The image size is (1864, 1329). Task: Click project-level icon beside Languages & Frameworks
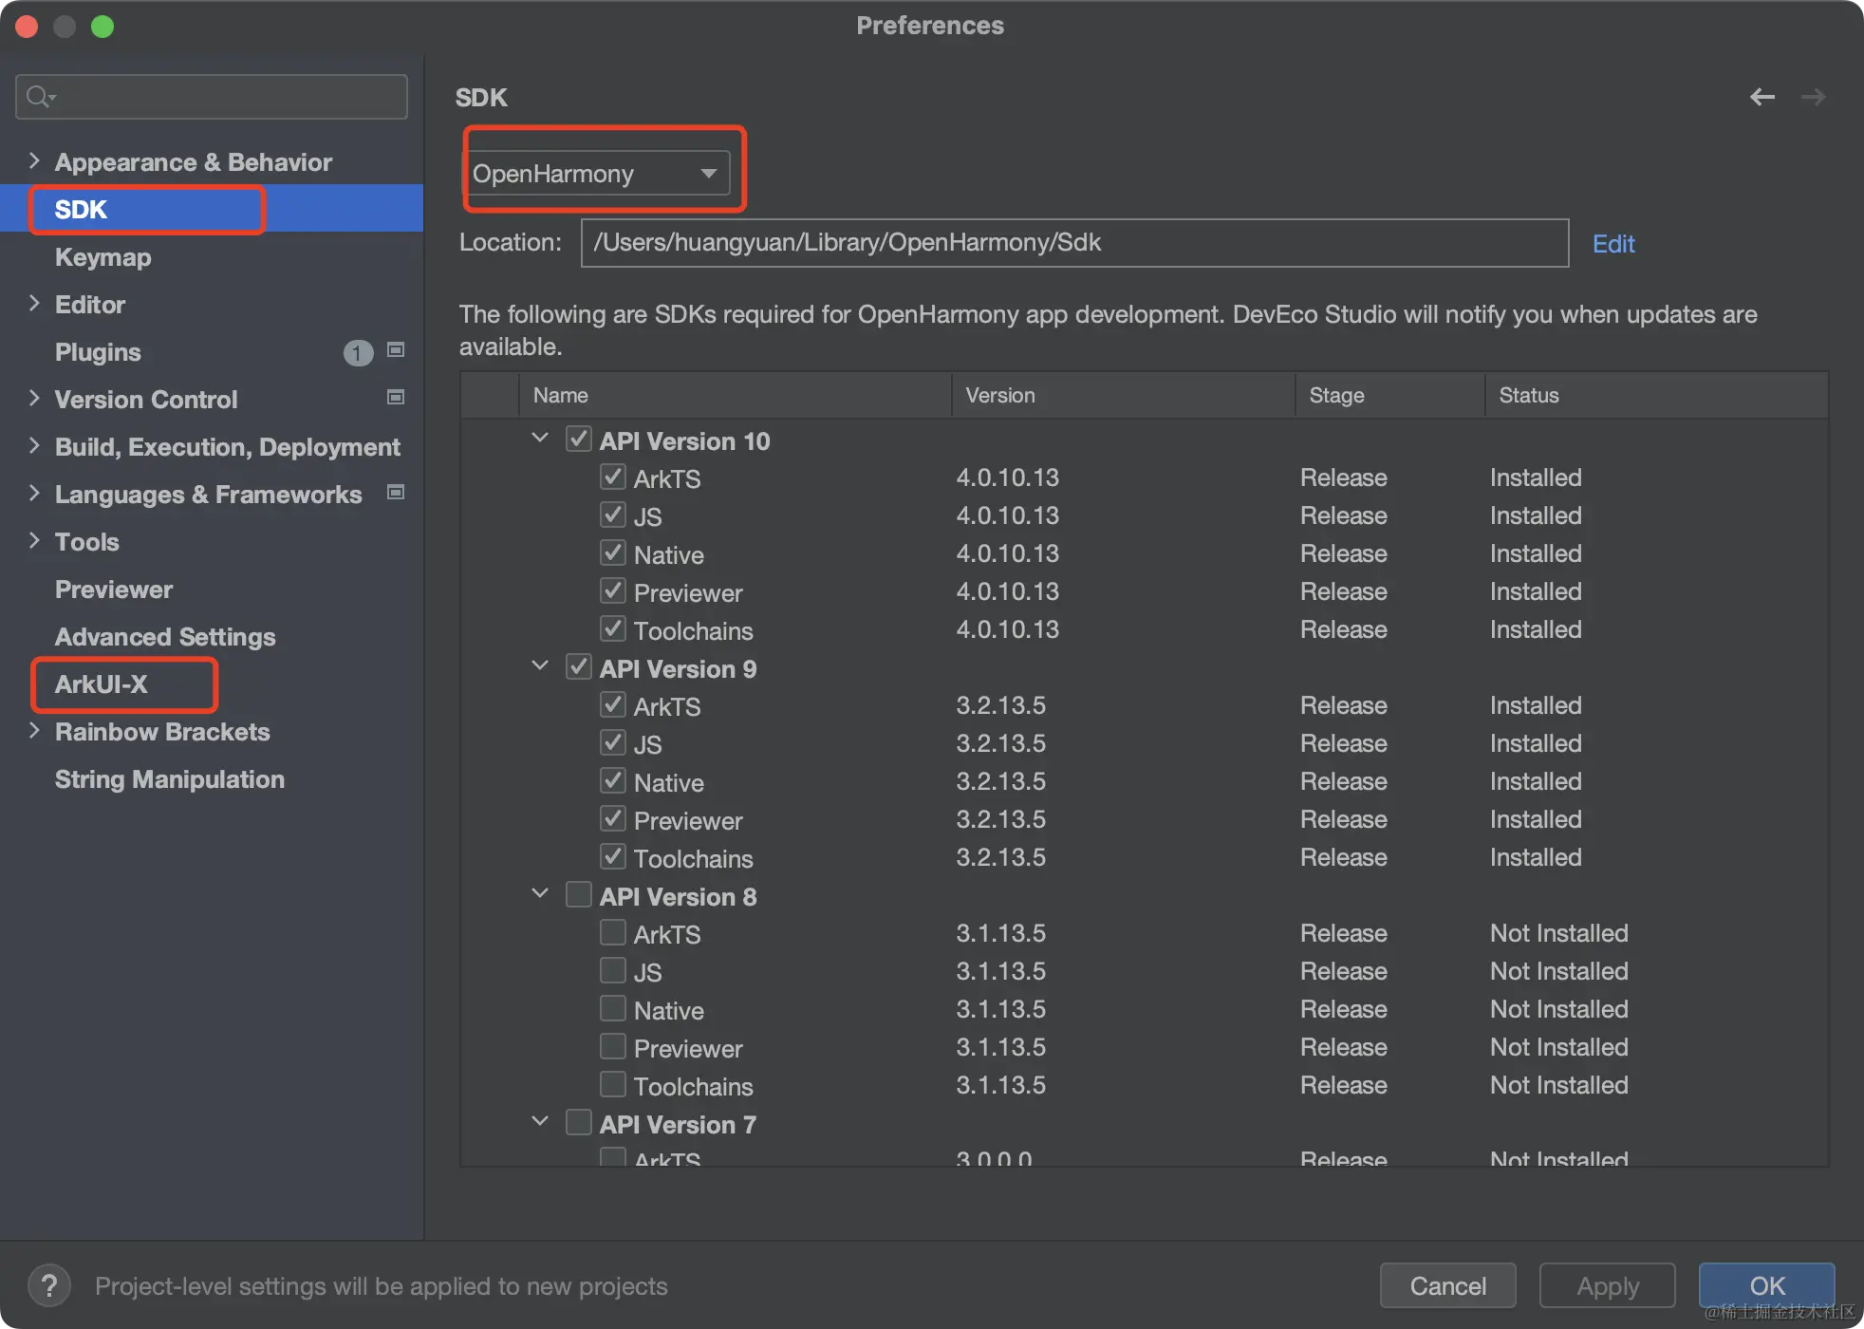pyautogui.click(x=397, y=493)
